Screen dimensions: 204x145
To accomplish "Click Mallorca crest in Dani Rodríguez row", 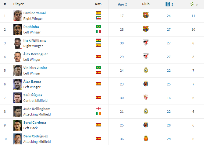I will [146, 138].
